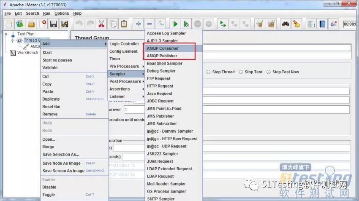This screenshot has width=359, height=201.
Task: Click the Thread Group name input field
Action: point(277,48)
